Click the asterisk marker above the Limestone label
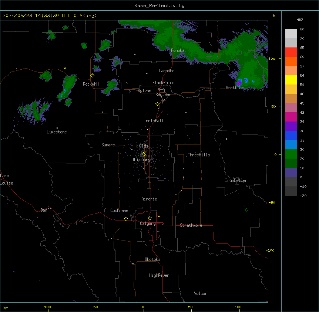Viewport: 319px width, 312px height. (x=57, y=128)
